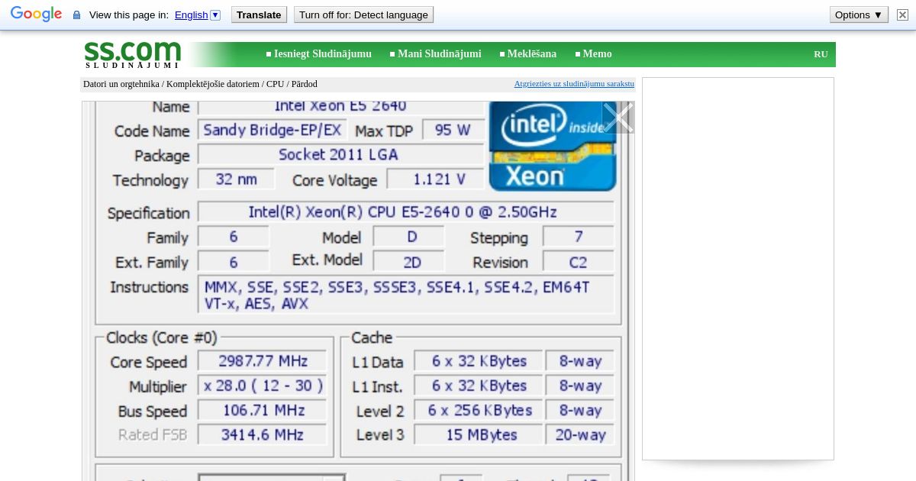
Task: Click the lock icon beside View this page
Action: tap(76, 15)
